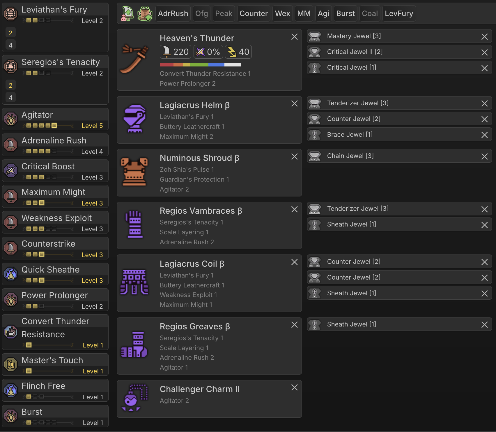
Task: Remove the Mastery Jewel [3]
Action: [x=484, y=36]
